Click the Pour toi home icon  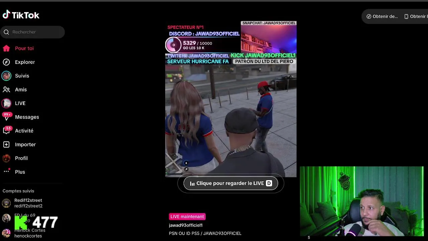point(6,48)
